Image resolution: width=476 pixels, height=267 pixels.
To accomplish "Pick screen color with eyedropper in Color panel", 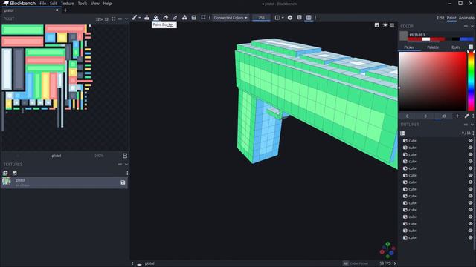I will tap(466, 116).
